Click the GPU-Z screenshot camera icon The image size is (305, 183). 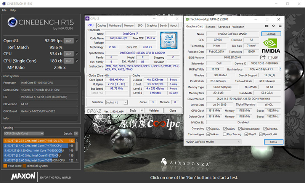tap(266, 26)
